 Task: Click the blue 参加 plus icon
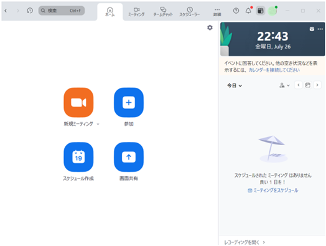(129, 102)
